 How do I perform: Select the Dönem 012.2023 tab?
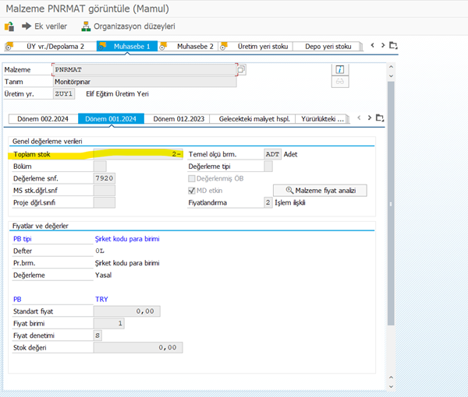point(179,119)
